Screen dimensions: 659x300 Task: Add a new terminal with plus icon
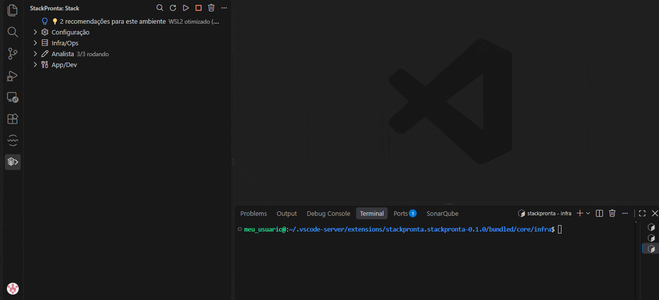point(580,213)
